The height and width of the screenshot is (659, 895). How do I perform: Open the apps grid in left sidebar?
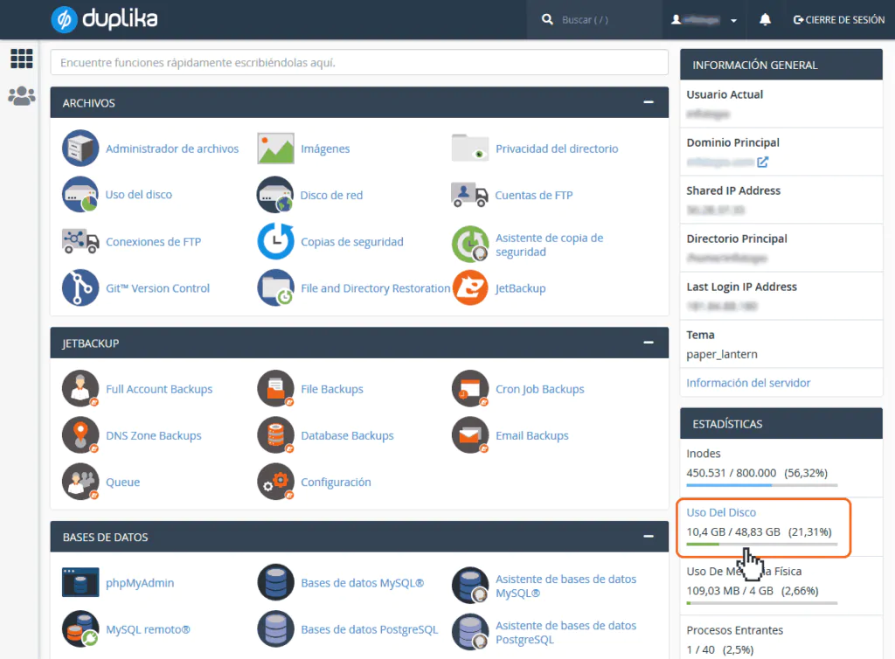[x=21, y=59]
